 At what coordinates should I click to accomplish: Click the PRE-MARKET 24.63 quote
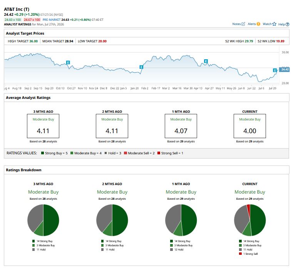tap(65, 20)
